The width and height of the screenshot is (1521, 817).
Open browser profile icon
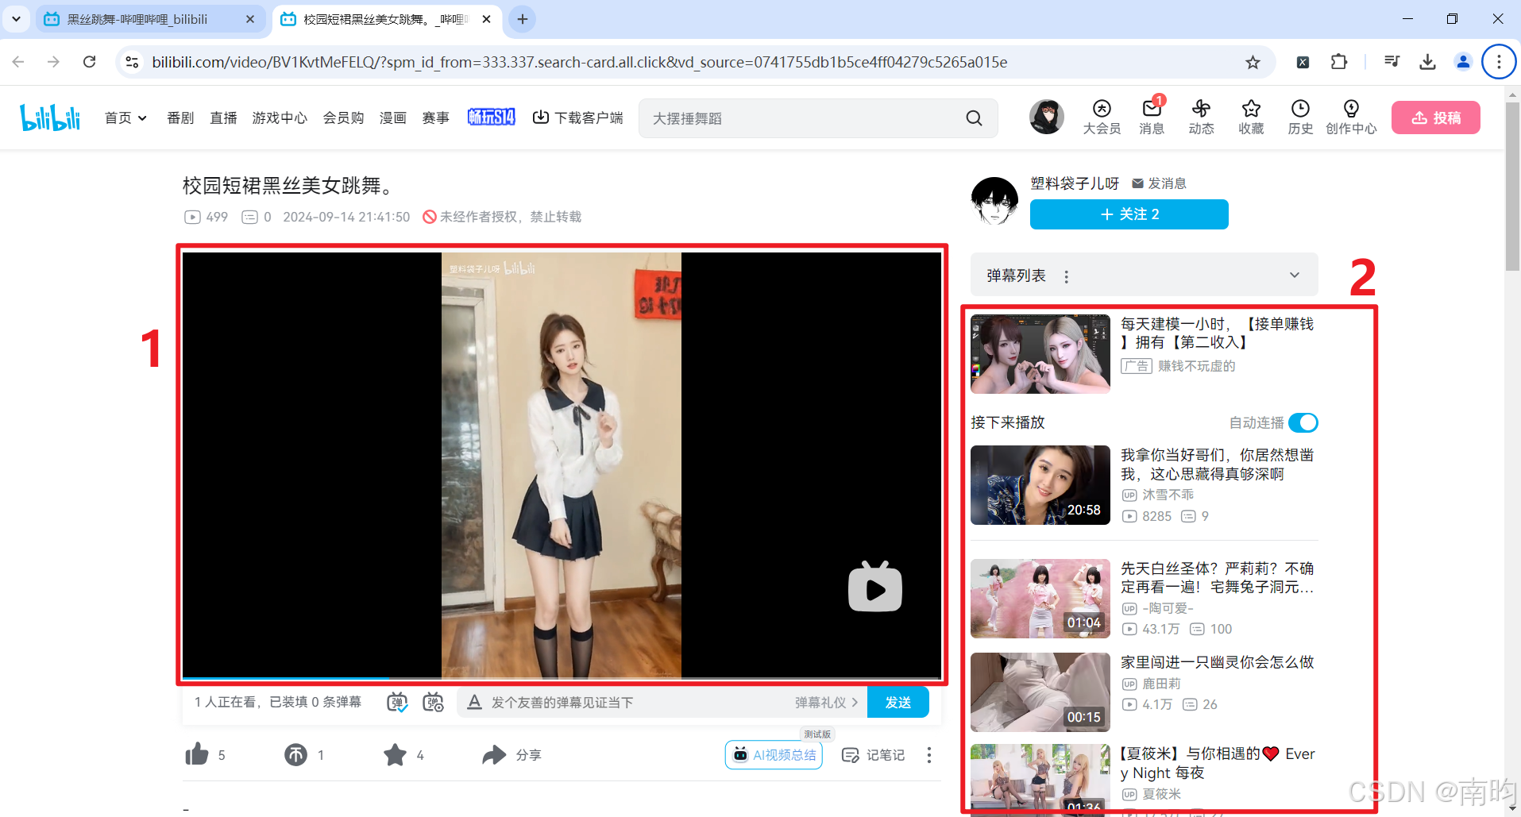point(1463,62)
